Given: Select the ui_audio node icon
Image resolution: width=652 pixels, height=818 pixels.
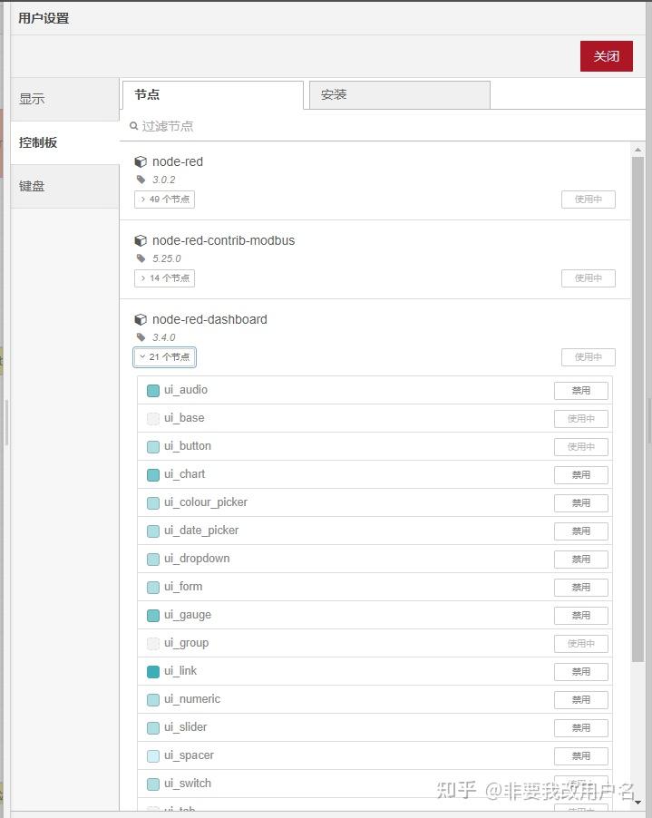Looking at the screenshot, I should 152,390.
